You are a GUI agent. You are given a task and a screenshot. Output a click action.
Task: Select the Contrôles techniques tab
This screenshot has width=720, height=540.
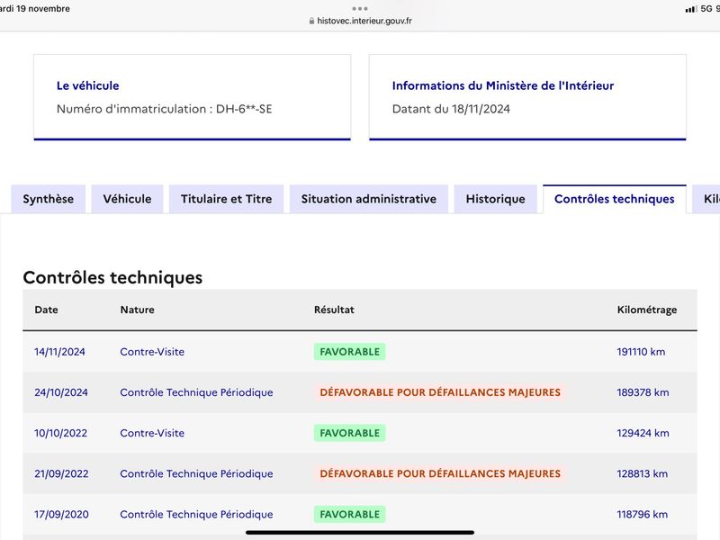point(615,199)
